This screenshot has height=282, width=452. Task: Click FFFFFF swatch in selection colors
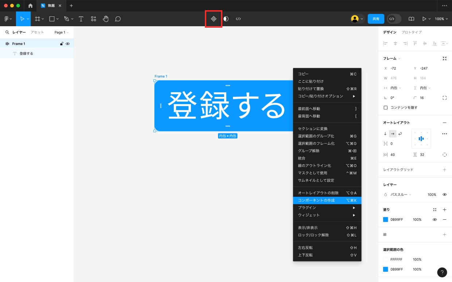click(386, 259)
